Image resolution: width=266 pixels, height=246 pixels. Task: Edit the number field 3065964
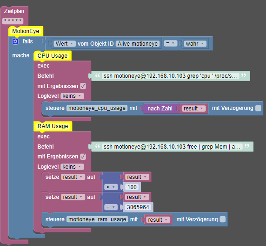tap(138, 207)
